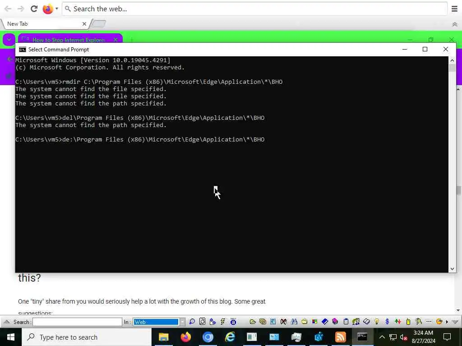Click the binoculars icon in bottom toolbar
This screenshot has width=462, height=346.
point(294,322)
